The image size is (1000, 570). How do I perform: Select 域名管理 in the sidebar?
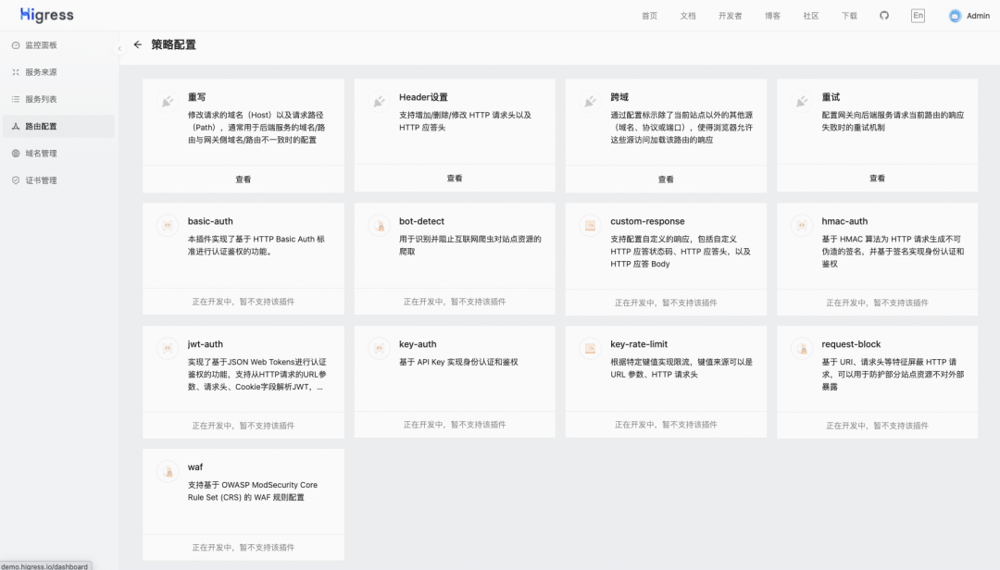(x=41, y=154)
